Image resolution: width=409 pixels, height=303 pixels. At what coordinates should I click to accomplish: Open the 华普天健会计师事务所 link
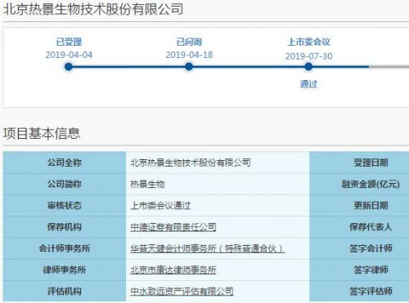[208, 248]
